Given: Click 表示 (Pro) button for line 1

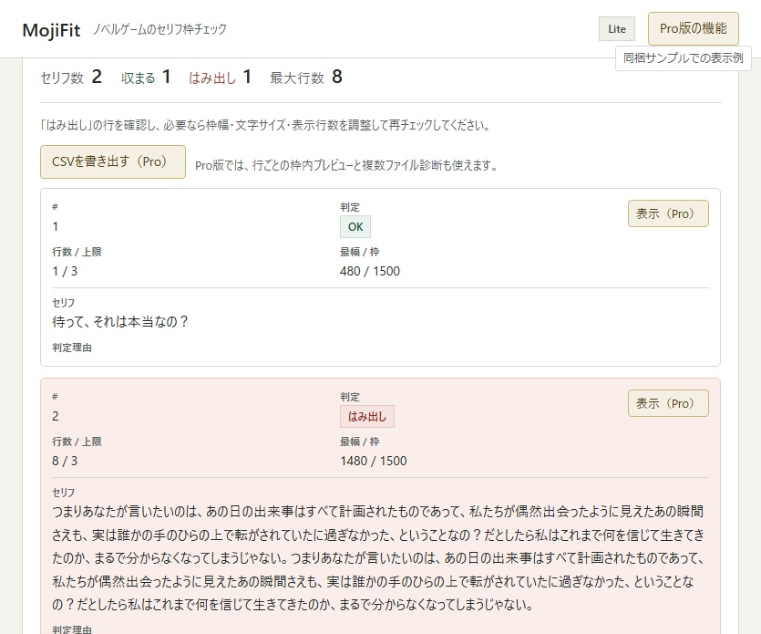Looking at the screenshot, I should click(x=668, y=213).
